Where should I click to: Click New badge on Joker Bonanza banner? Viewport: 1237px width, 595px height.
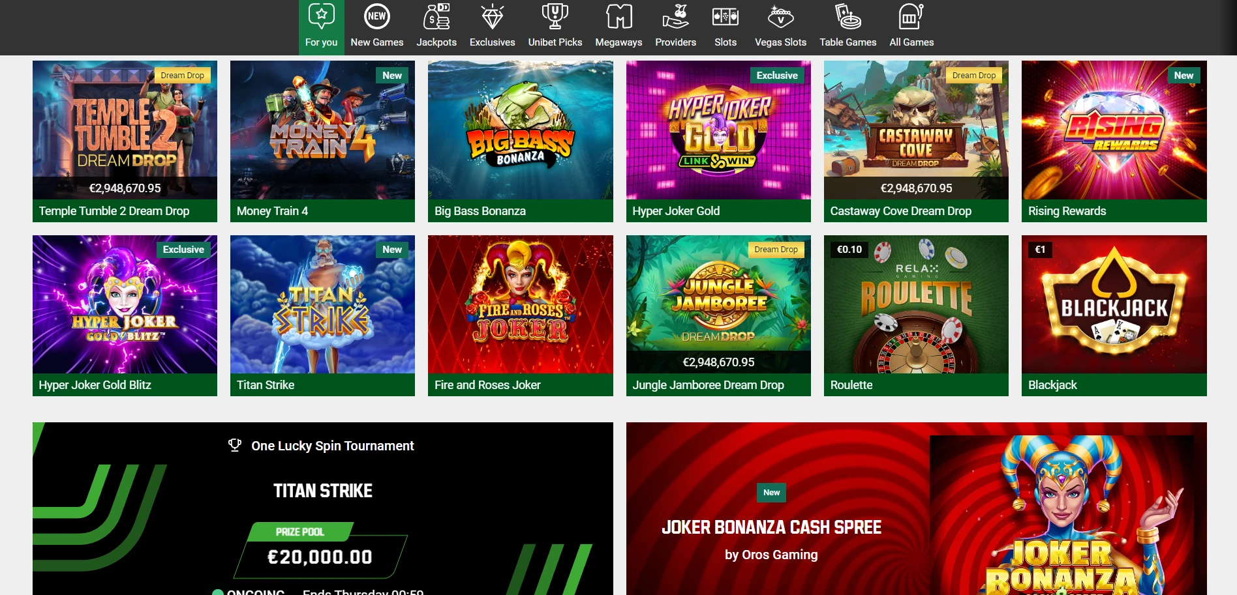pyautogui.click(x=771, y=493)
